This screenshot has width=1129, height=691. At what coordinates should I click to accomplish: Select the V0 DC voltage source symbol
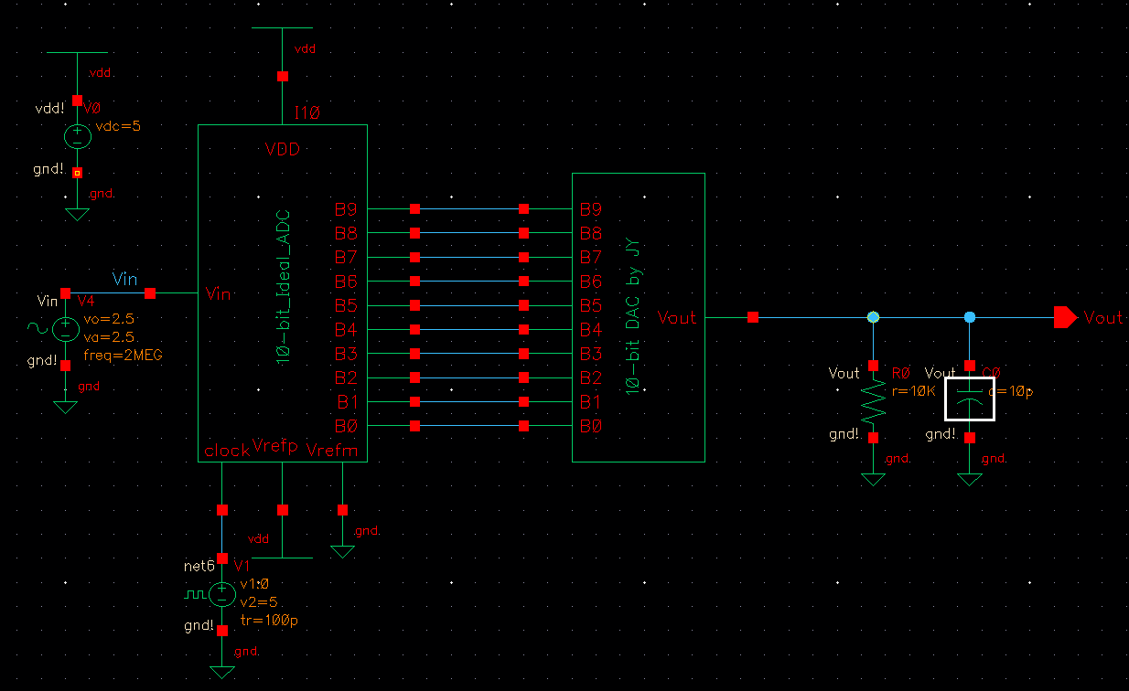(x=78, y=135)
